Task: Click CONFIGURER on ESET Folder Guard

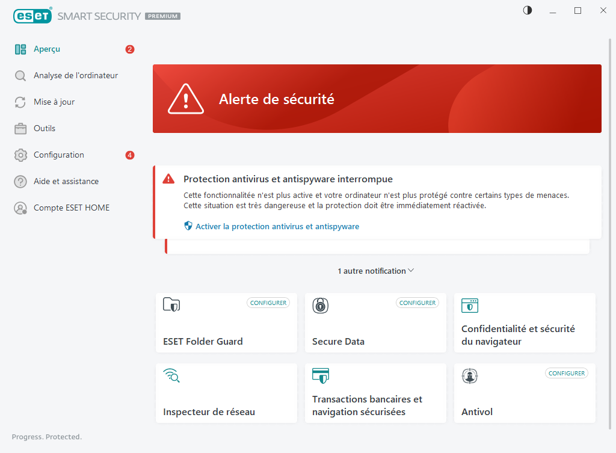Action: click(268, 303)
